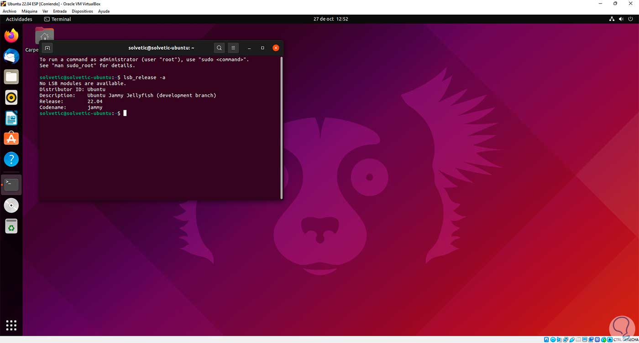Open the Terminal hamburger menu
Viewport: 639px width, 343px height.
coord(233,48)
